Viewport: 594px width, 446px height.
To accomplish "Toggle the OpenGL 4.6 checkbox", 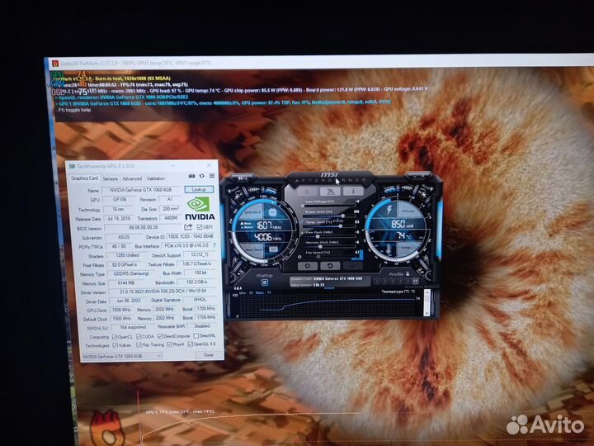I will pos(190,344).
